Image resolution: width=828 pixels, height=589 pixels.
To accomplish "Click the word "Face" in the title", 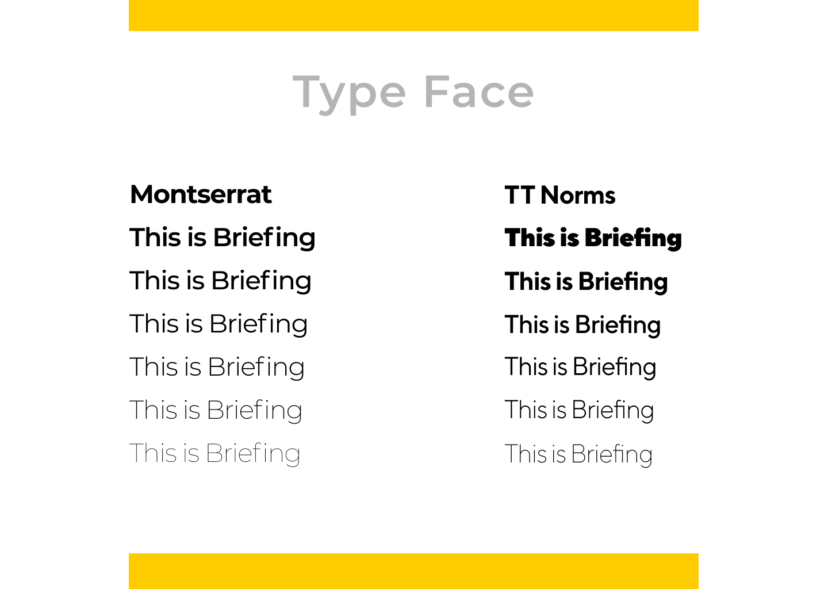I will tap(479, 91).
